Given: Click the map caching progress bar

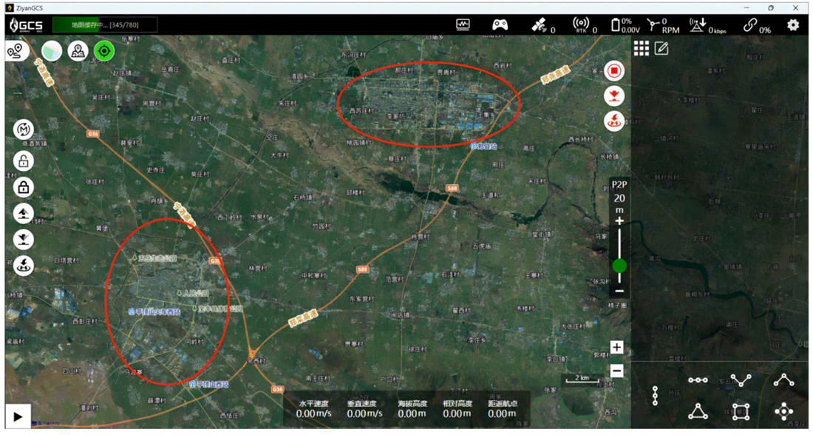Looking at the screenshot, I should (105, 25).
